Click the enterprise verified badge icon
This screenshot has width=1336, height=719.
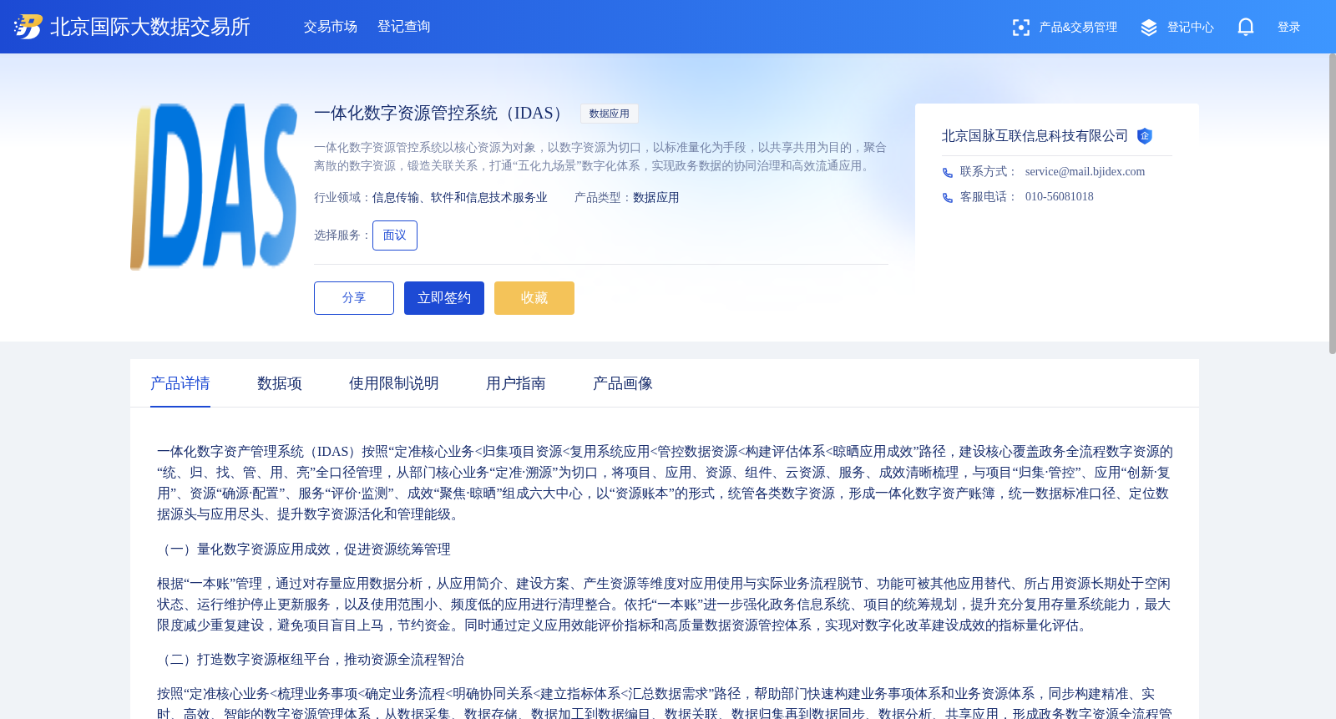(1145, 136)
